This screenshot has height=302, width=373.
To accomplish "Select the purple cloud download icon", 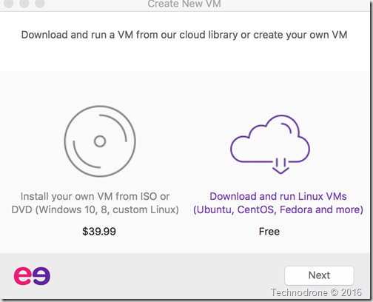I will click(x=270, y=144).
